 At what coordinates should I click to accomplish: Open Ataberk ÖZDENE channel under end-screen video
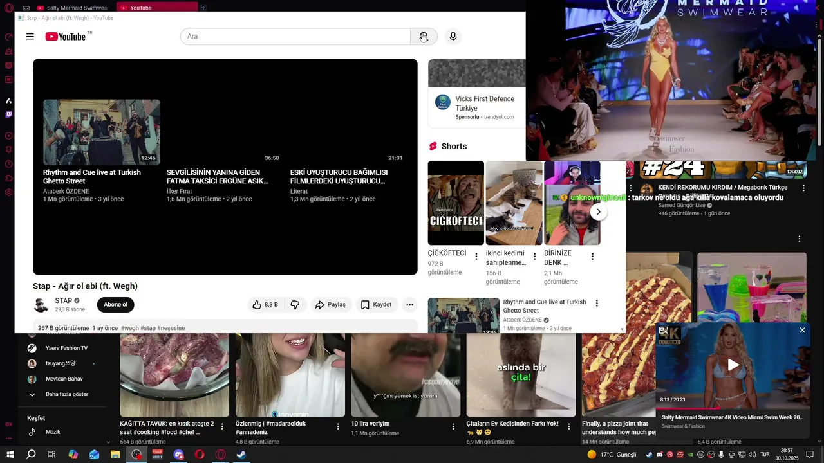[x=66, y=191]
